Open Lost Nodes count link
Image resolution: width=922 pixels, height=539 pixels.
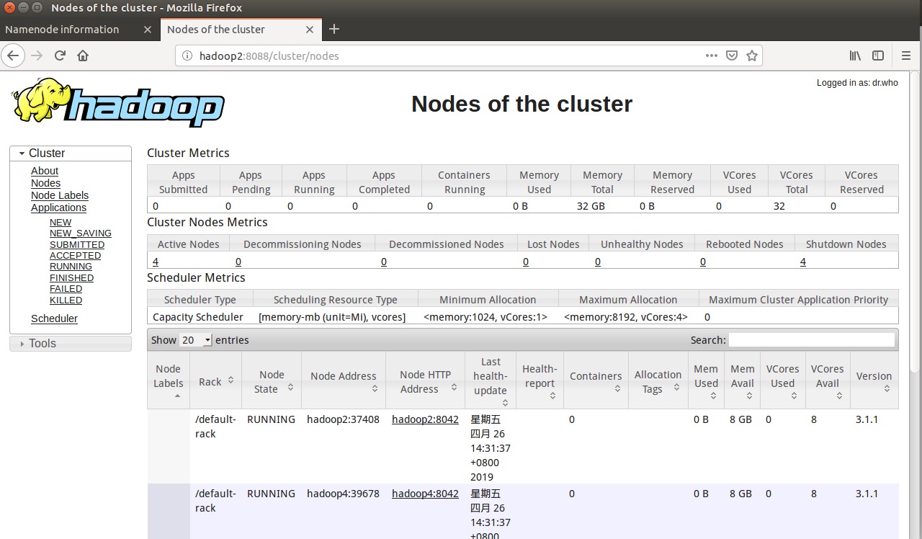(526, 262)
